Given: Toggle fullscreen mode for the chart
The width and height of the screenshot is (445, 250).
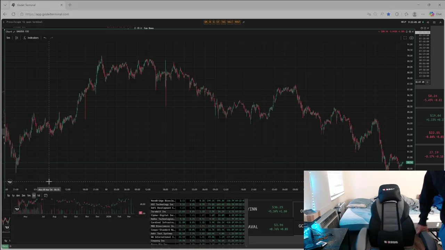Looking at the screenshot, I should pyautogui.click(x=405, y=37).
